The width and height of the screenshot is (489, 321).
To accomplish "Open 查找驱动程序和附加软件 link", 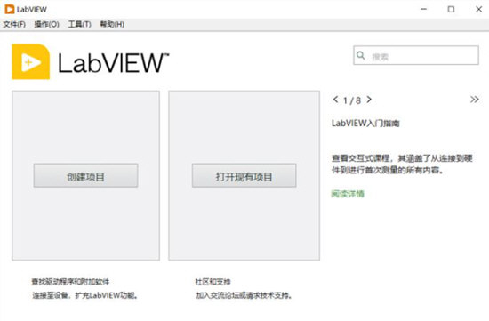I will coord(70,282).
